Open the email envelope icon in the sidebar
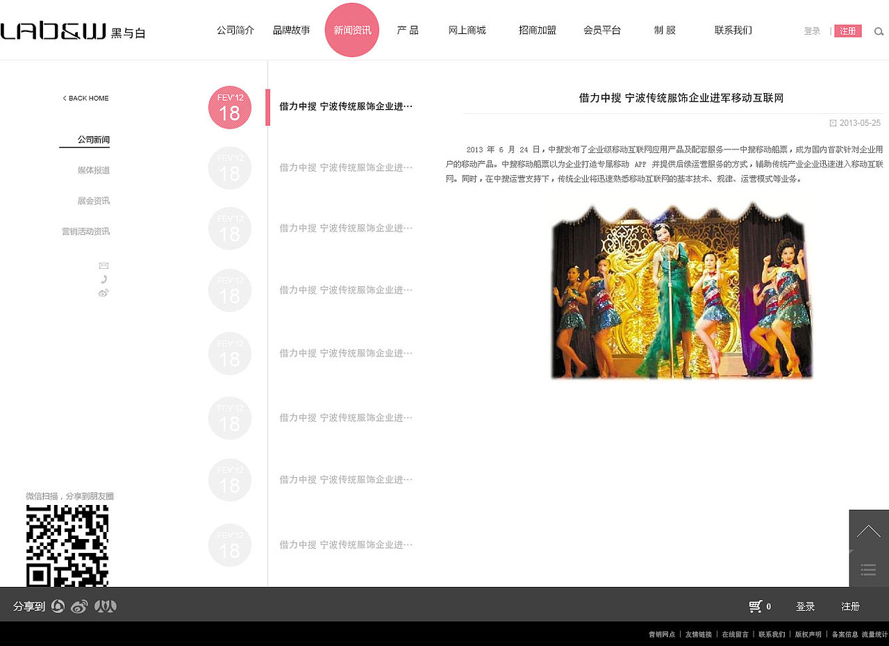889x646 pixels. click(x=103, y=265)
